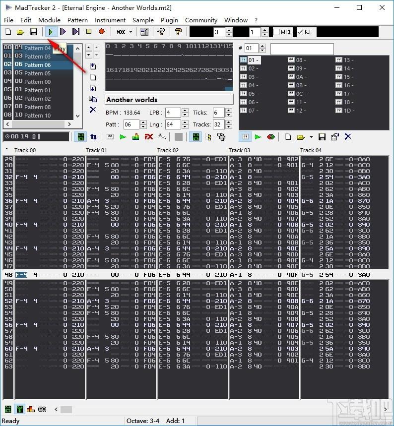This screenshot has width=394, height=426.
Task: Start playback with the green Play button
Action: tap(51, 32)
